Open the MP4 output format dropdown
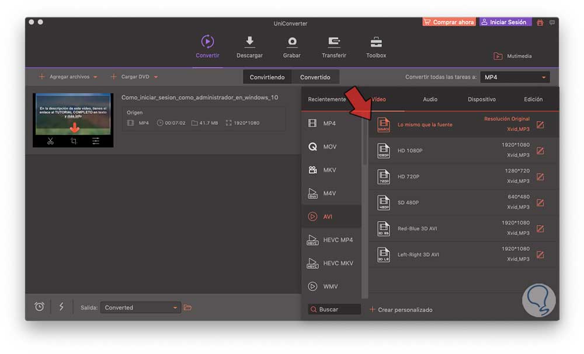This screenshot has height=354, width=584. click(x=515, y=77)
